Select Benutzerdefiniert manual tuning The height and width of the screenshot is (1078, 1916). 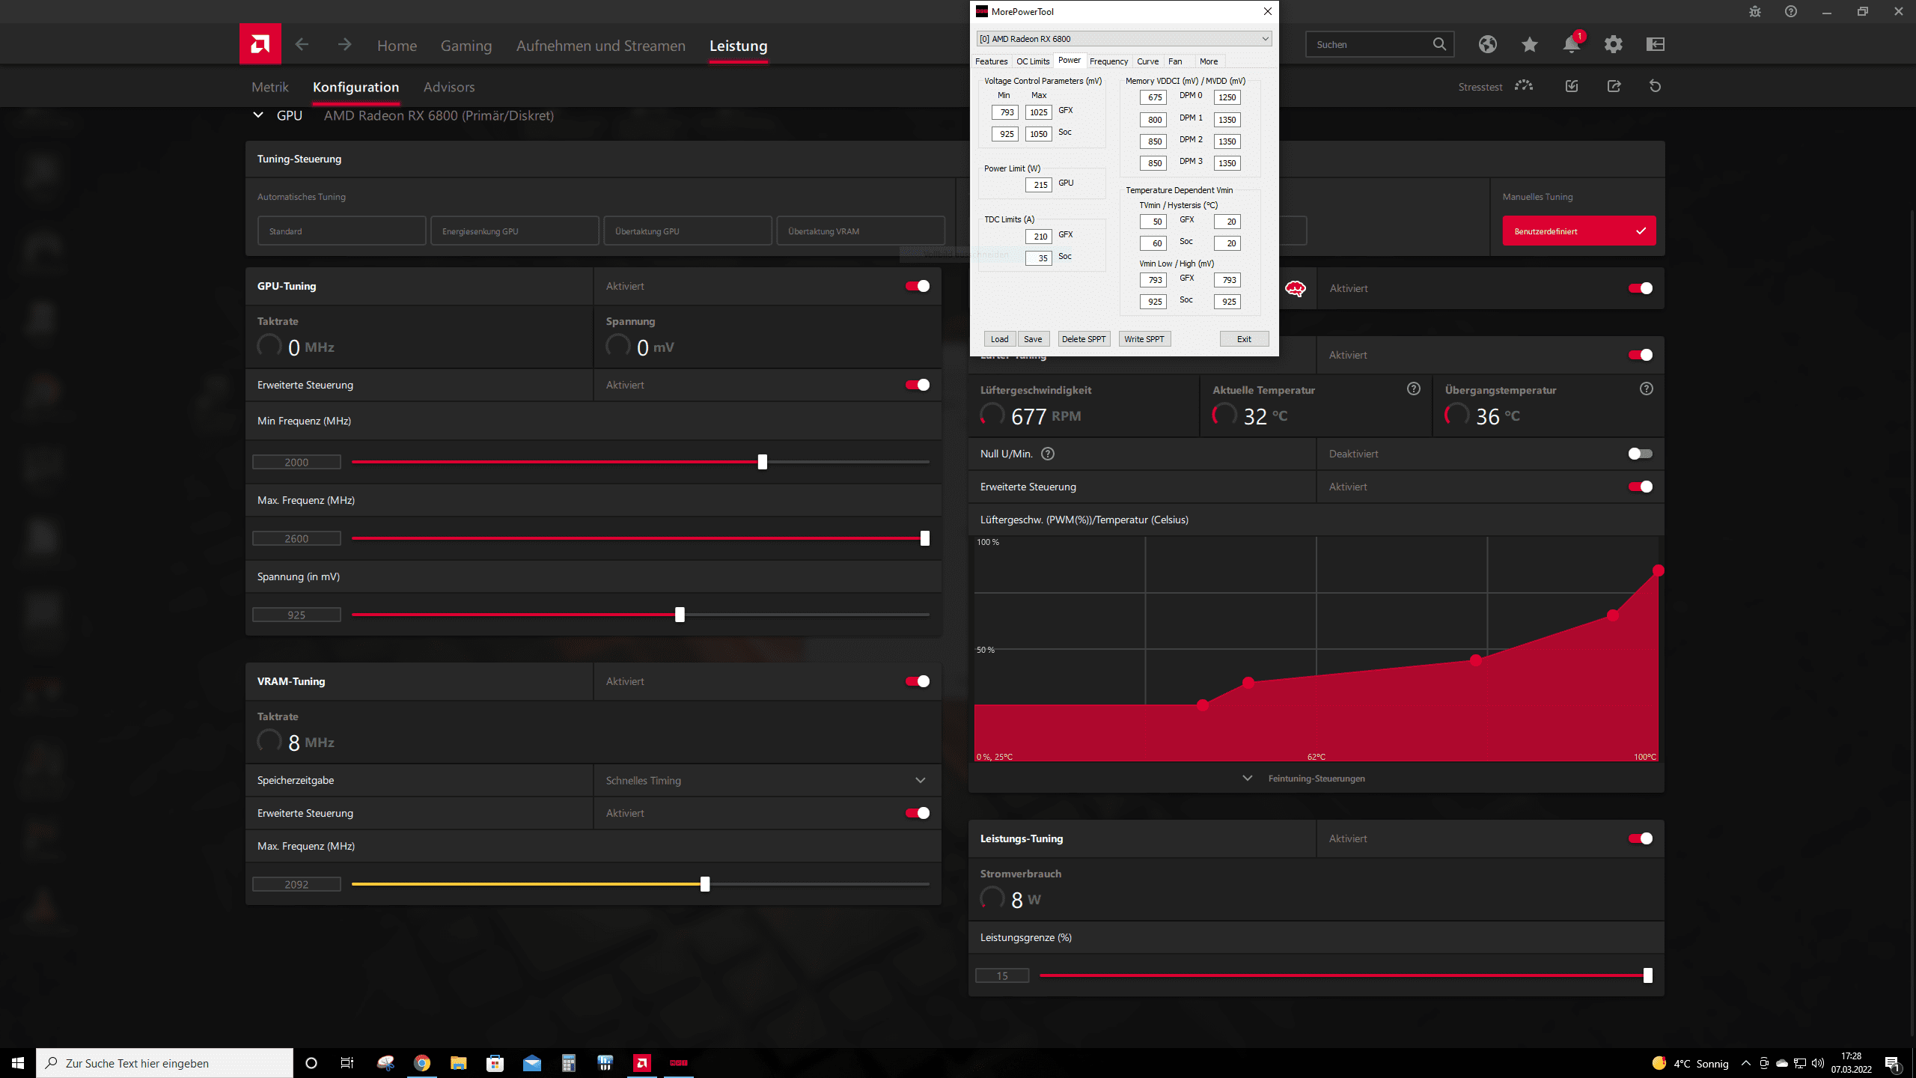1579,231
